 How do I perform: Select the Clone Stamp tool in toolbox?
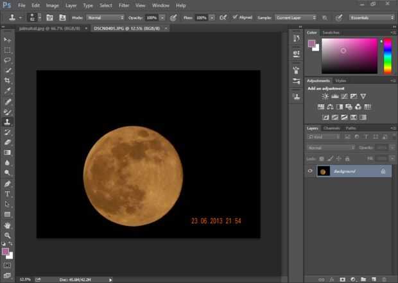pyautogui.click(x=8, y=121)
